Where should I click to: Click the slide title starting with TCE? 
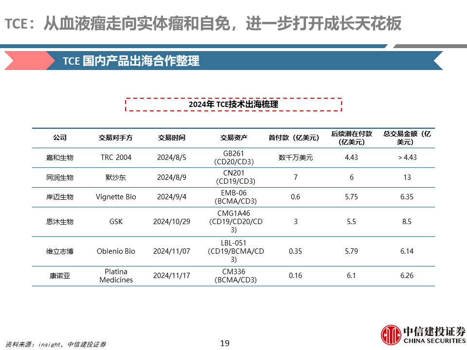coord(203,23)
